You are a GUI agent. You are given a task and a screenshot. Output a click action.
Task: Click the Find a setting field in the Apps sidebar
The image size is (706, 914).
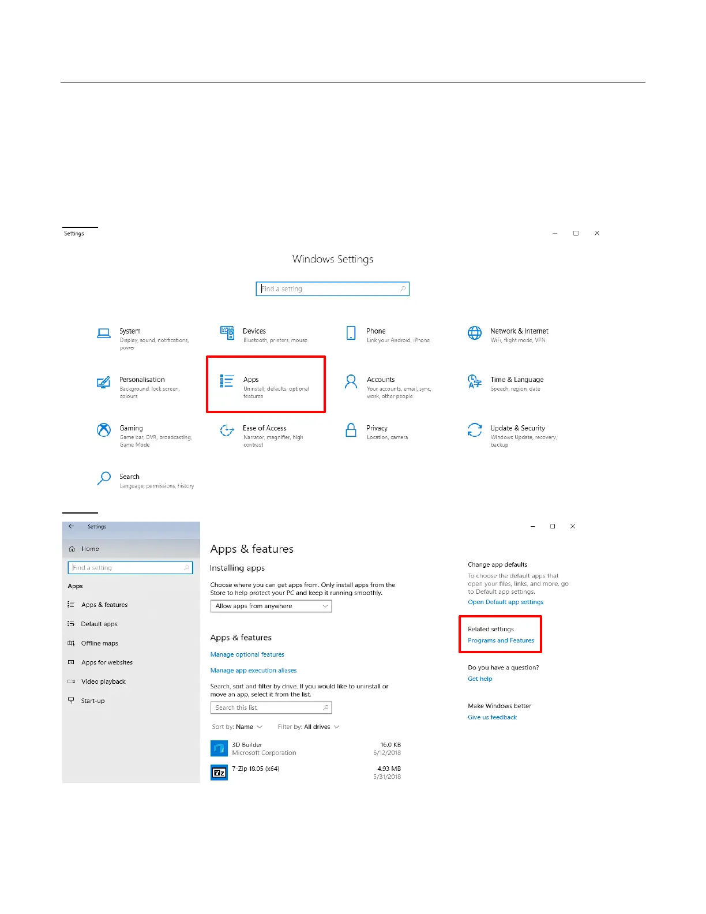(130, 568)
